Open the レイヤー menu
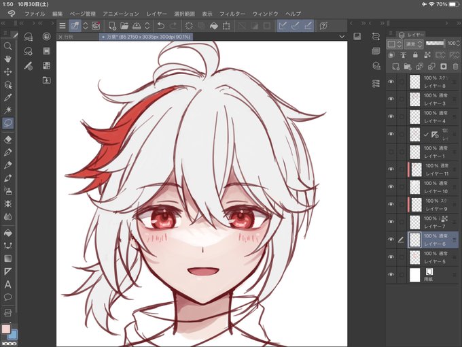 pos(157,14)
